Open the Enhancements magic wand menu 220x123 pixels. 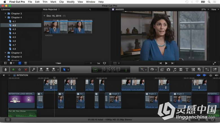click(143, 69)
